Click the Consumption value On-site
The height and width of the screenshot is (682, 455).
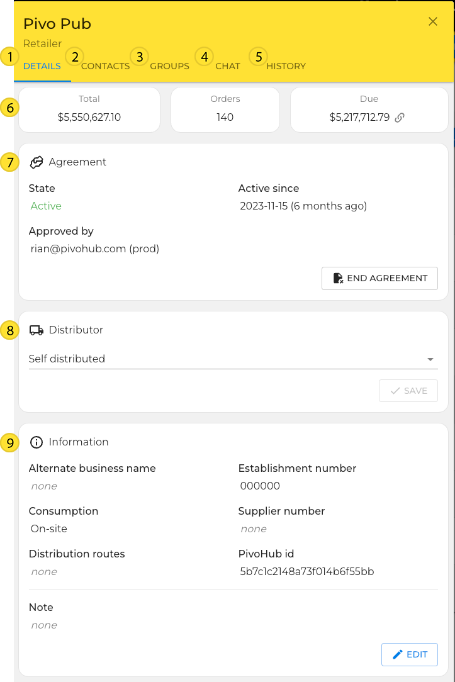click(48, 528)
